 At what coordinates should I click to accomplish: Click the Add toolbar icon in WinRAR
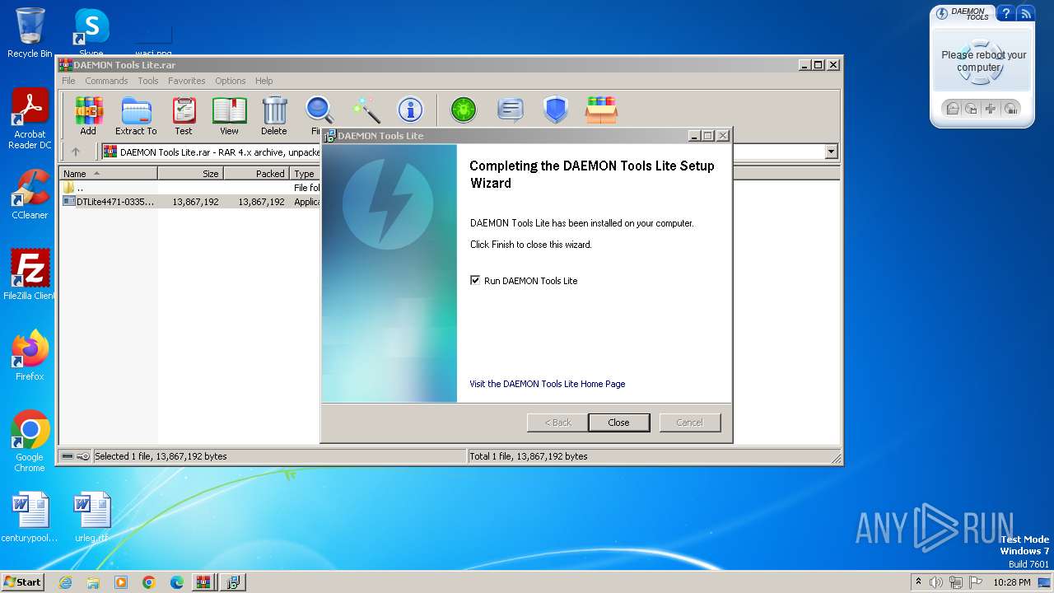tap(88, 115)
